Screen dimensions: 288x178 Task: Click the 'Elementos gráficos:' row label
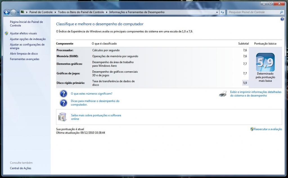(69, 64)
